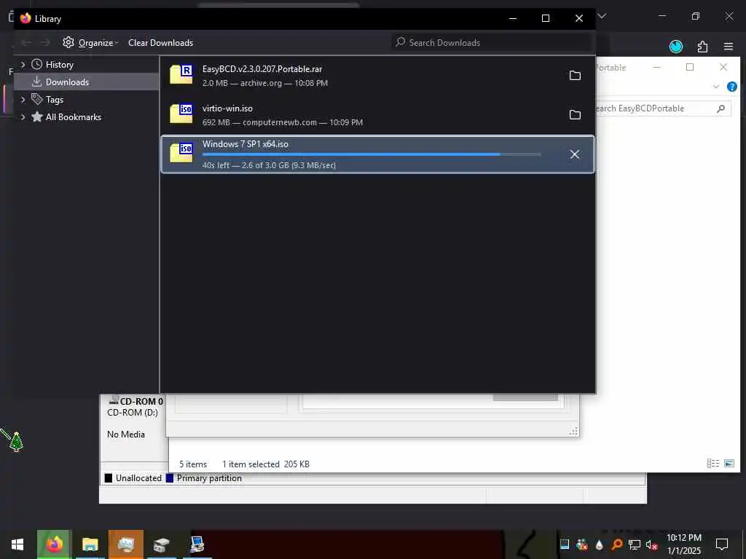This screenshot has width=746, height=559.
Task: Click the Unallocated black legend swatch
Action: point(109,478)
